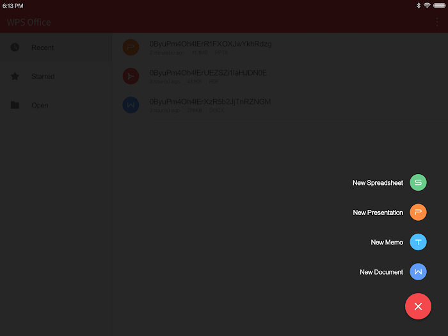
Task: Close the create menu with red X button
Action: click(418, 307)
